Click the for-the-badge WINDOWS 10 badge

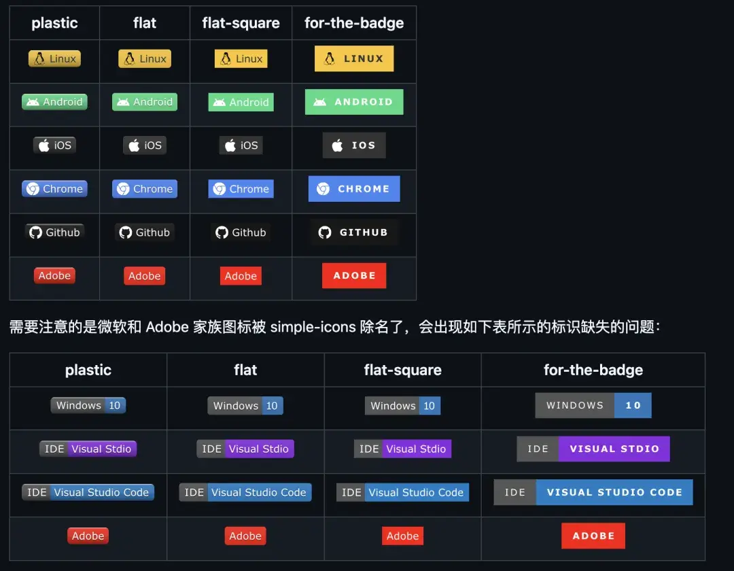point(593,405)
